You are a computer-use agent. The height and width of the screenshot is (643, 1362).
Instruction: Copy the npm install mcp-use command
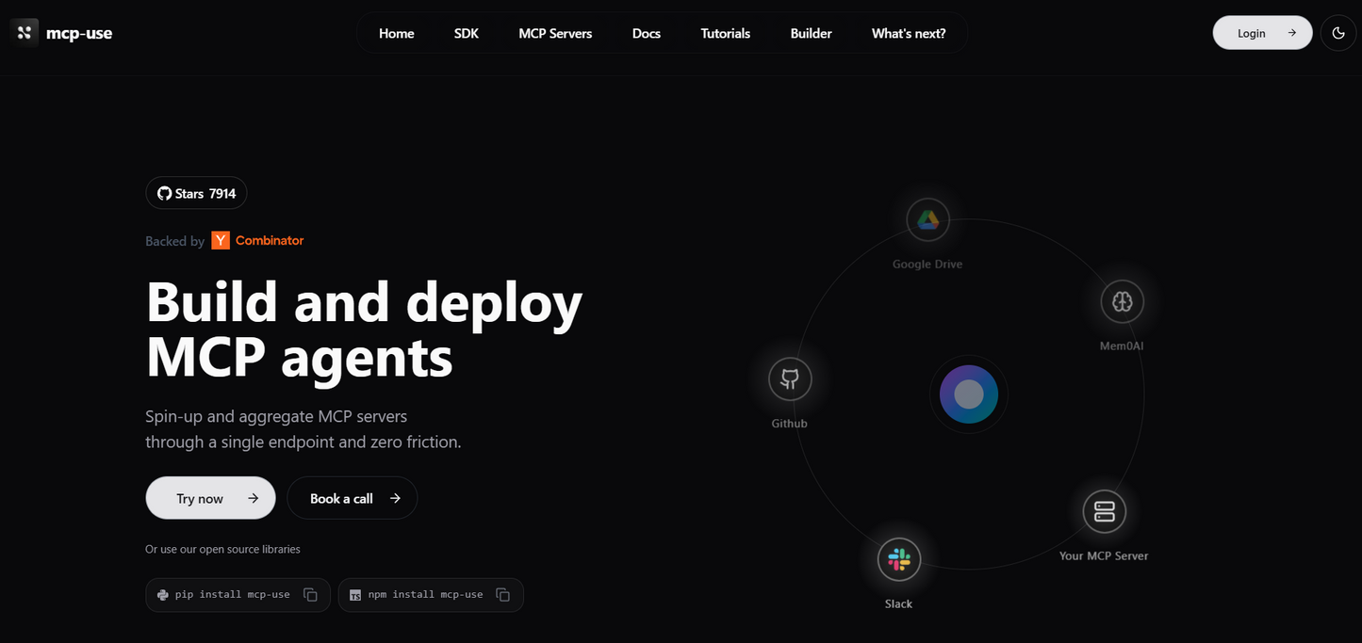(x=503, y=595)
